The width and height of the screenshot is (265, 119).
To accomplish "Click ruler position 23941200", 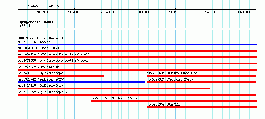I will pos(209,12).
